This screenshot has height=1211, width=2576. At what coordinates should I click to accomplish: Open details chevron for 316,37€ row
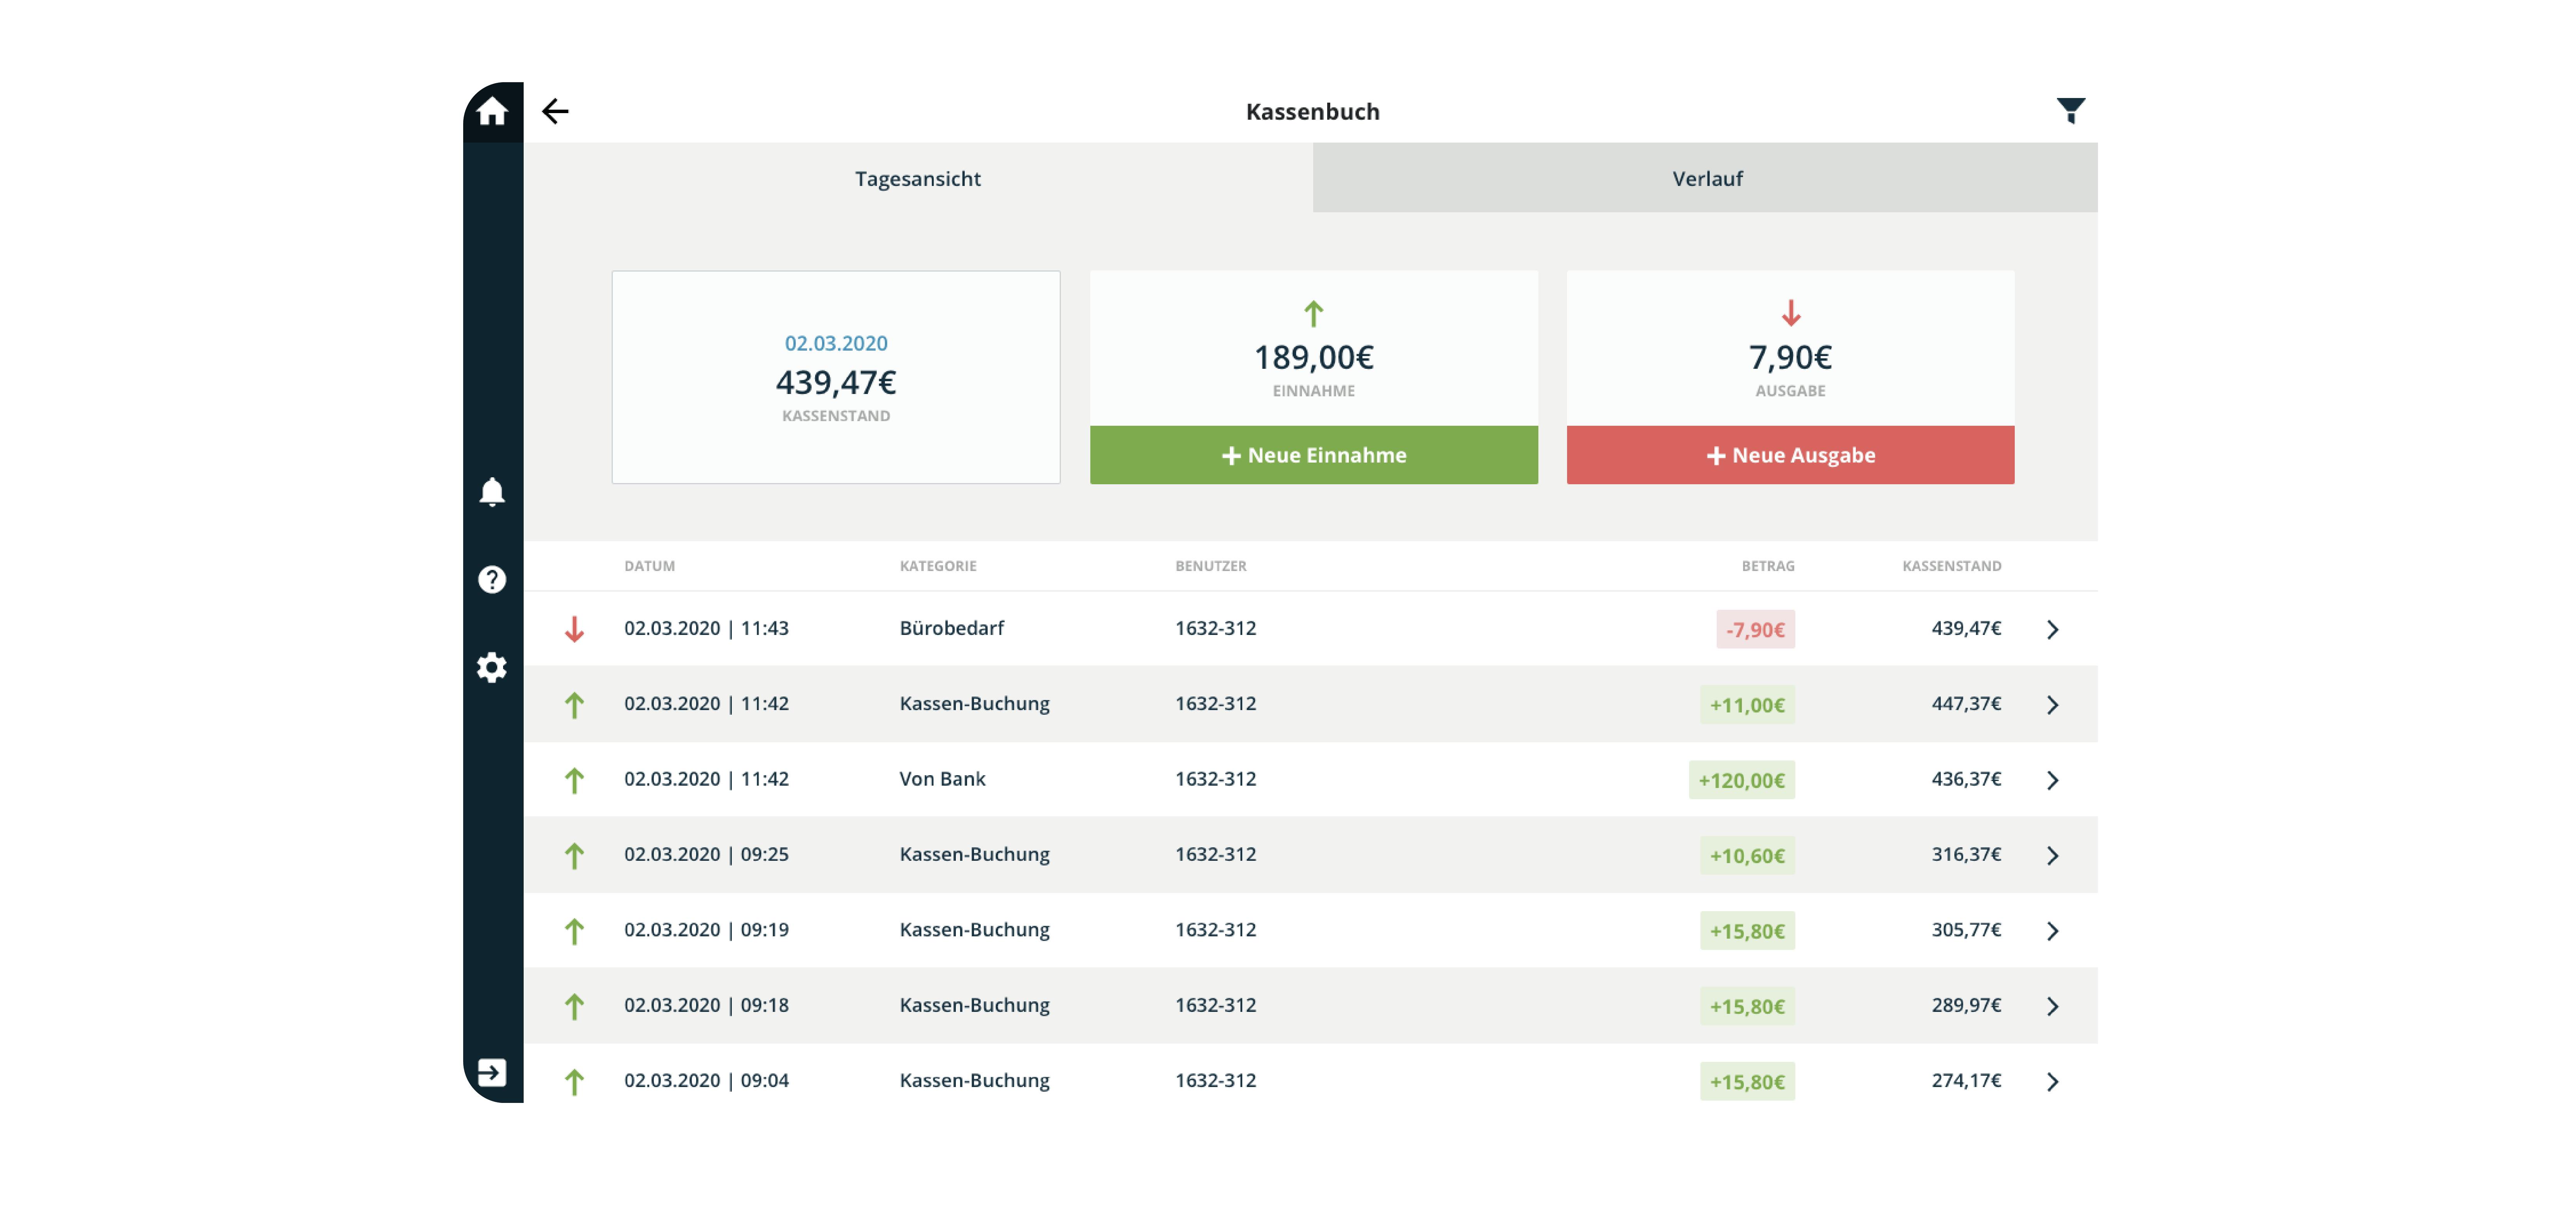(x=2052, y=855)
